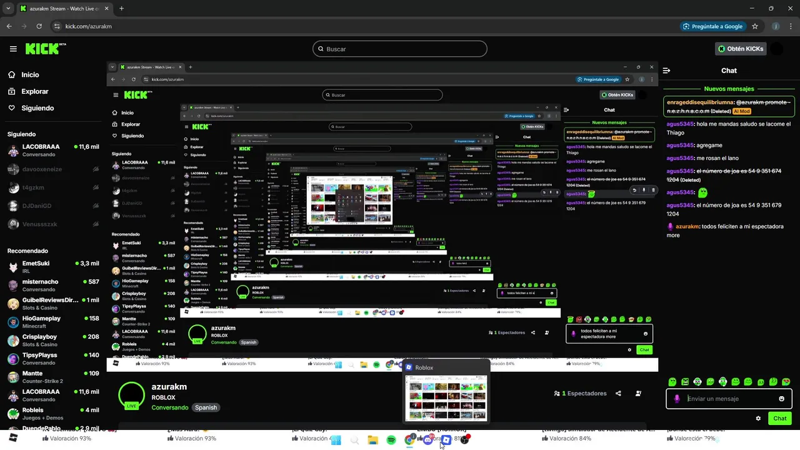Open the ROBLOX category link below azurakm
The width and height of the screenshot is (800, 450).
pos(163,397)
